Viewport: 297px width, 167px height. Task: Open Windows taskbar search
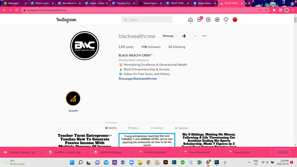80,162
